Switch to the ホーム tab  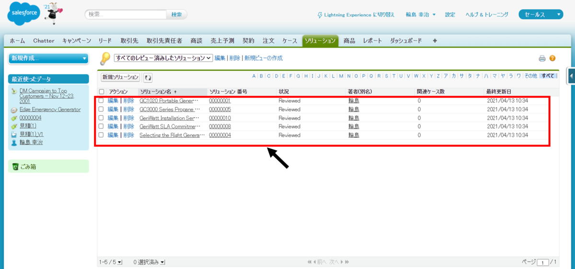pos(18,41)
